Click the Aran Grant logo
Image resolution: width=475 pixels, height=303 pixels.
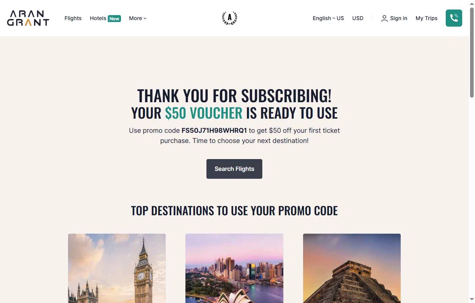(28, 18)
